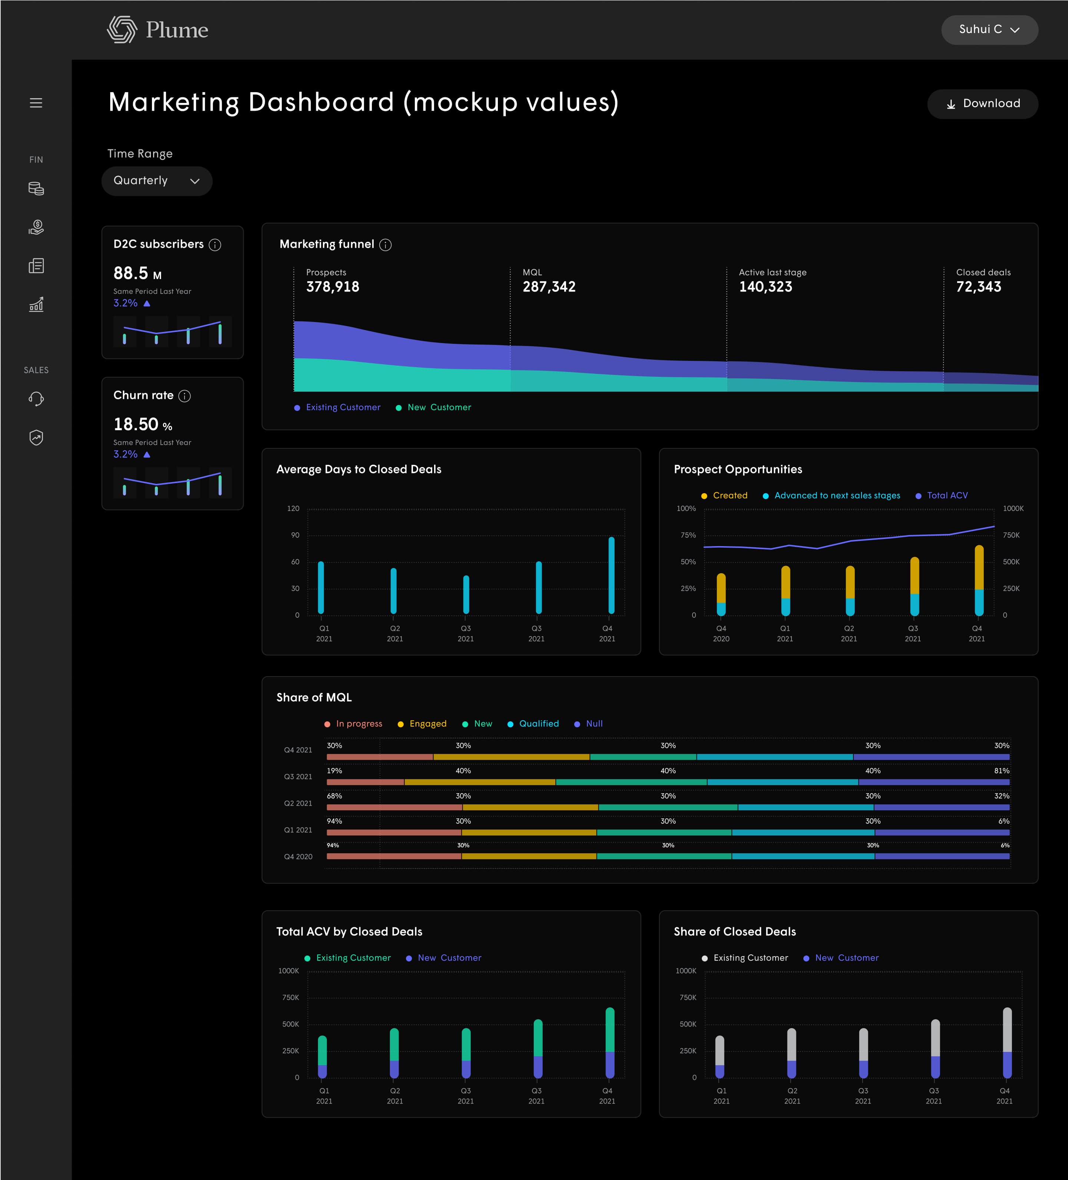Toggle Engaged legend in Share of MQL
Viewport: 1068px width, 1180px height.
coord(422,724)
